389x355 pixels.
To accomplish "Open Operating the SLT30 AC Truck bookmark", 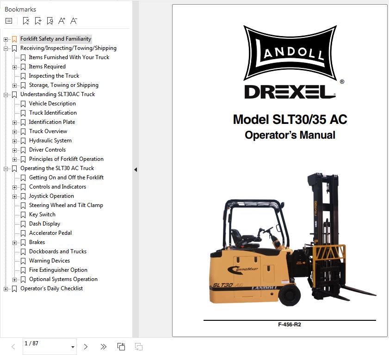I will click(57, 168).
